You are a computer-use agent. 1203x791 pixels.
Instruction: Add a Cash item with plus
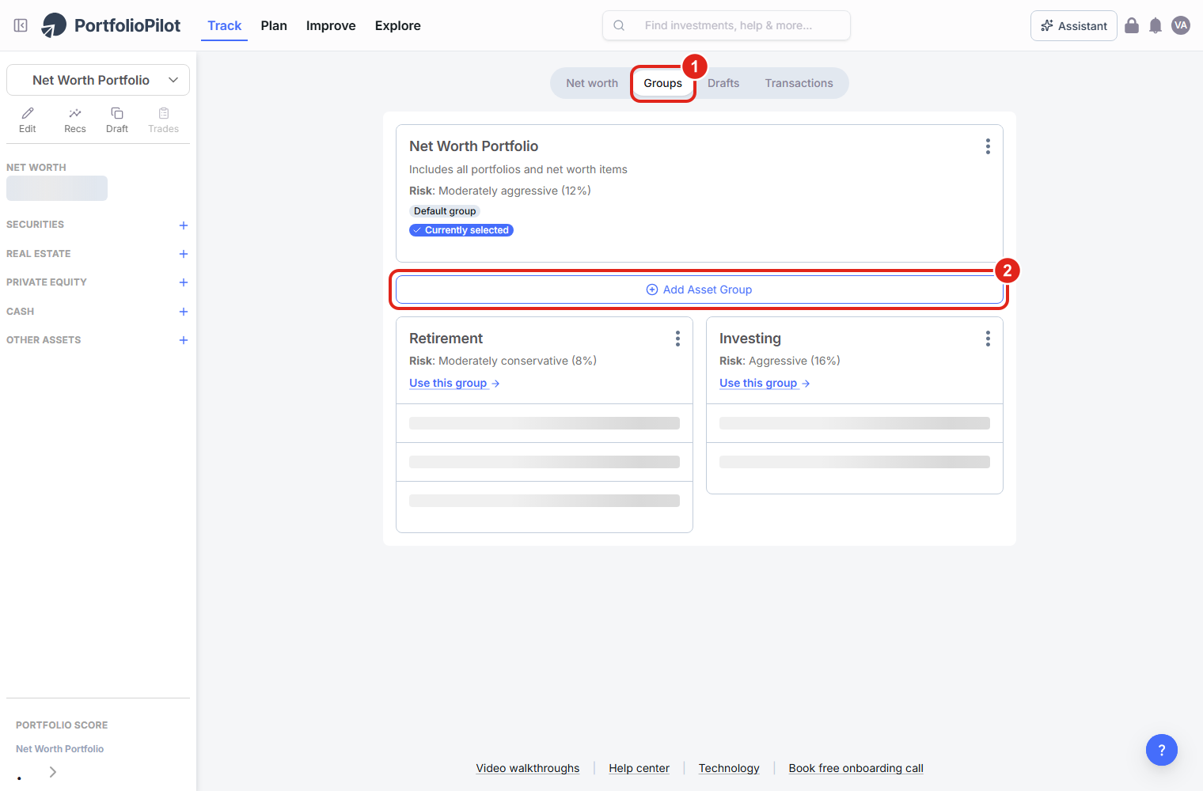[184, 312]
